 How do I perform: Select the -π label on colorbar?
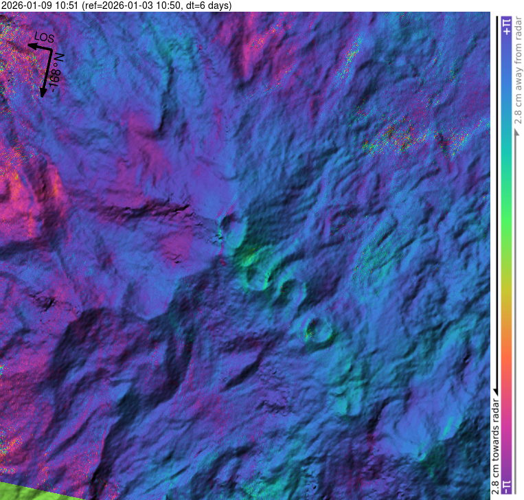click(506, 486)
